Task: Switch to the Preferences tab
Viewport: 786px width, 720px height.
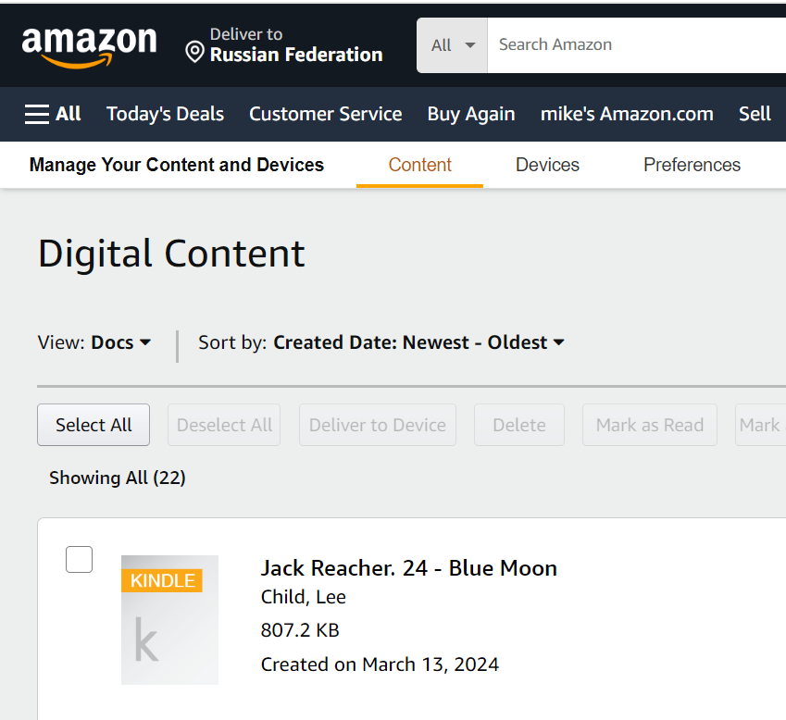Action: point(692,165)
